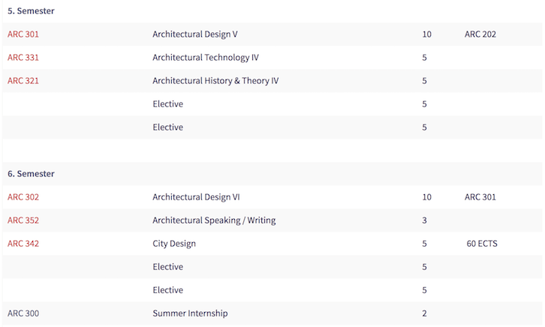Click the ARC 300 course code
Screen dimensions: 545x327
pyautogui.click(x=23, y=313)
